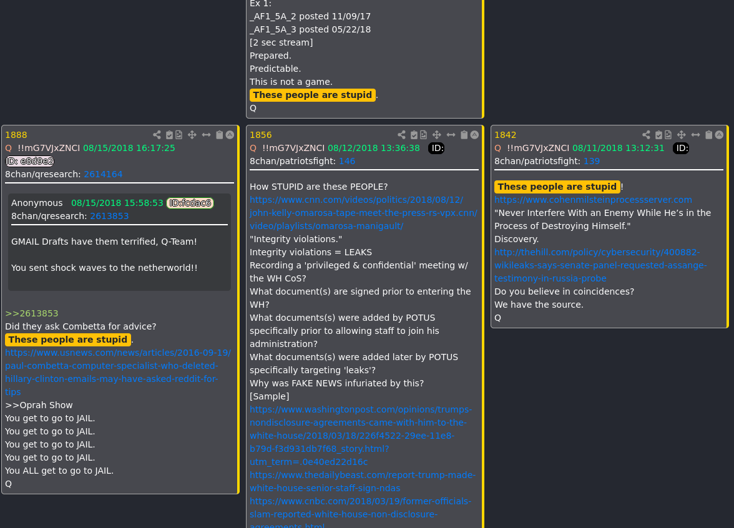Click plain clipboard icon on post 1842

[709, 135]
